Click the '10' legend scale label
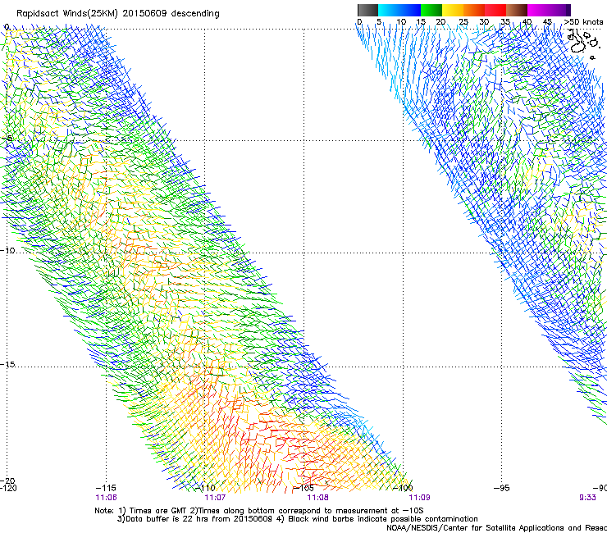Viewport: 607px width, 533px height. (x=401, y=22)
